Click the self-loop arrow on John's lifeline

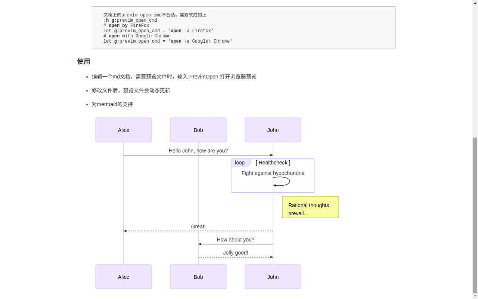pos(282,181)
